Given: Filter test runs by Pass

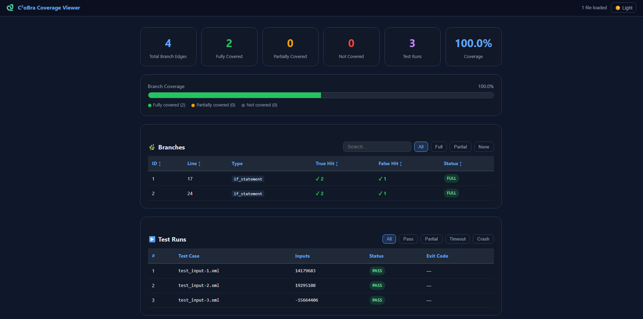Looking at the screenshot, I should [x=408, y=239].
